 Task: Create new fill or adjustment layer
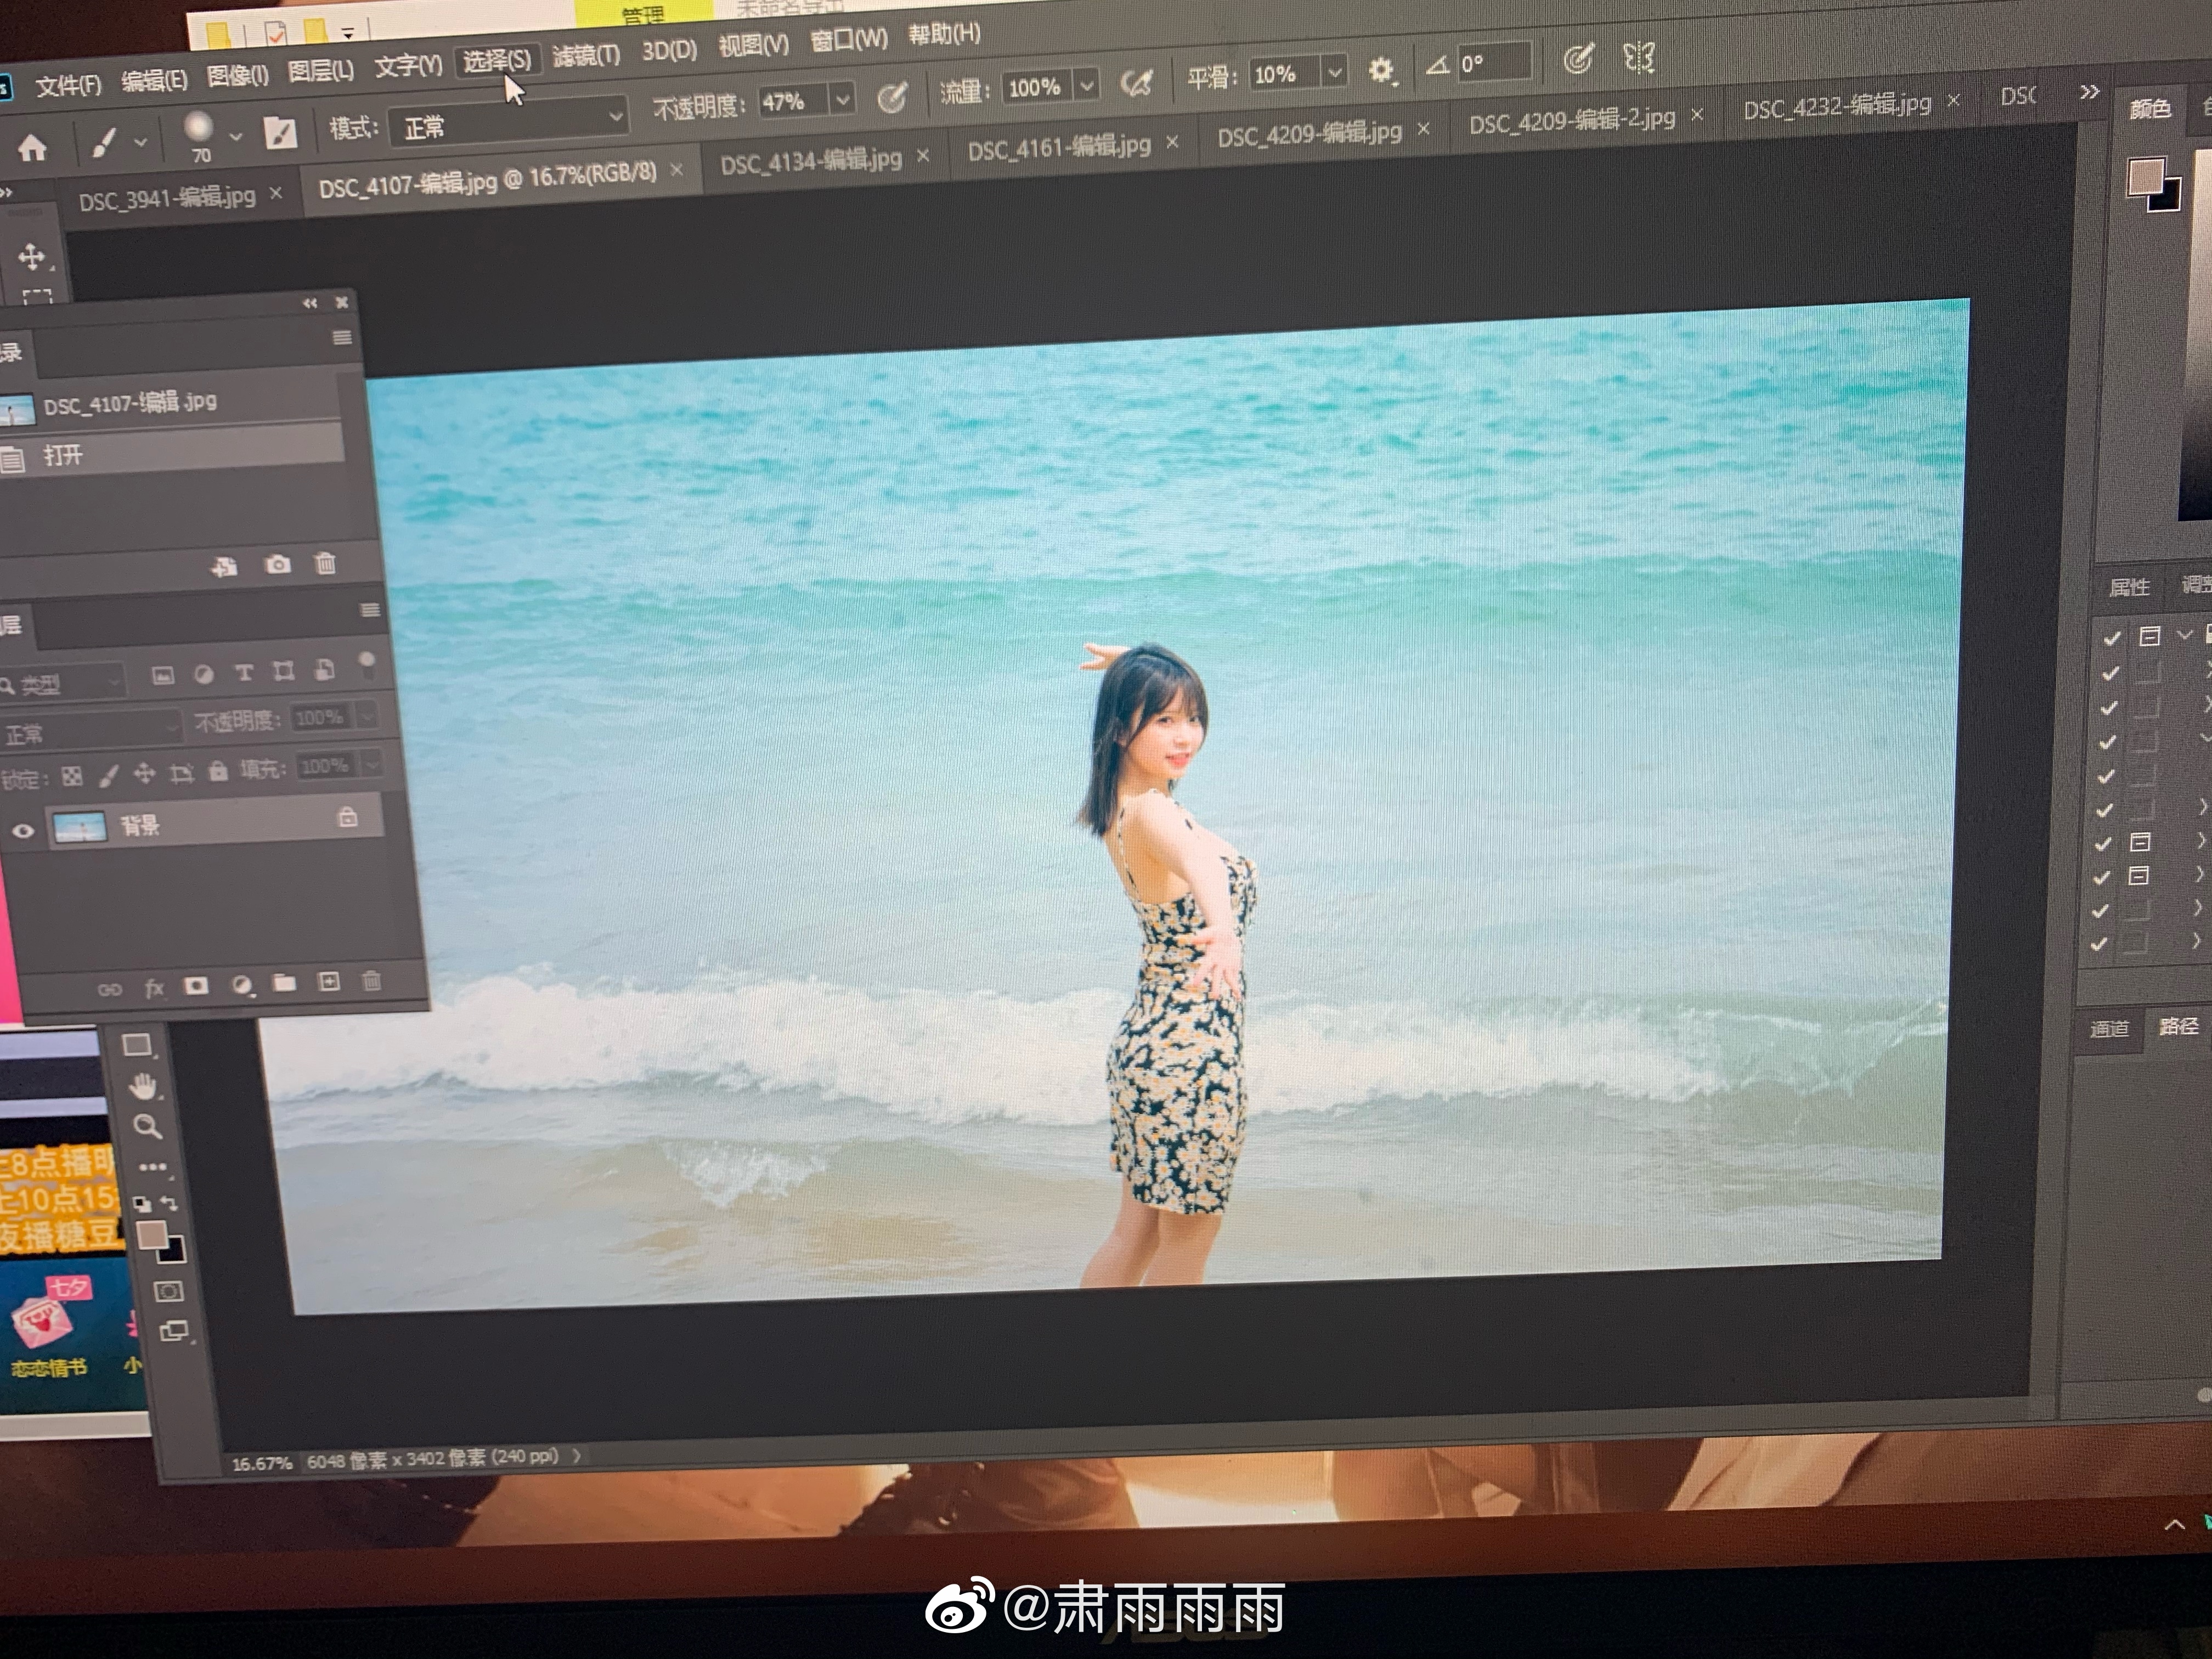[x=242, y=985]
